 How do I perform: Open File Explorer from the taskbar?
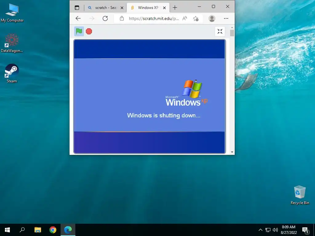click(38, 230)
